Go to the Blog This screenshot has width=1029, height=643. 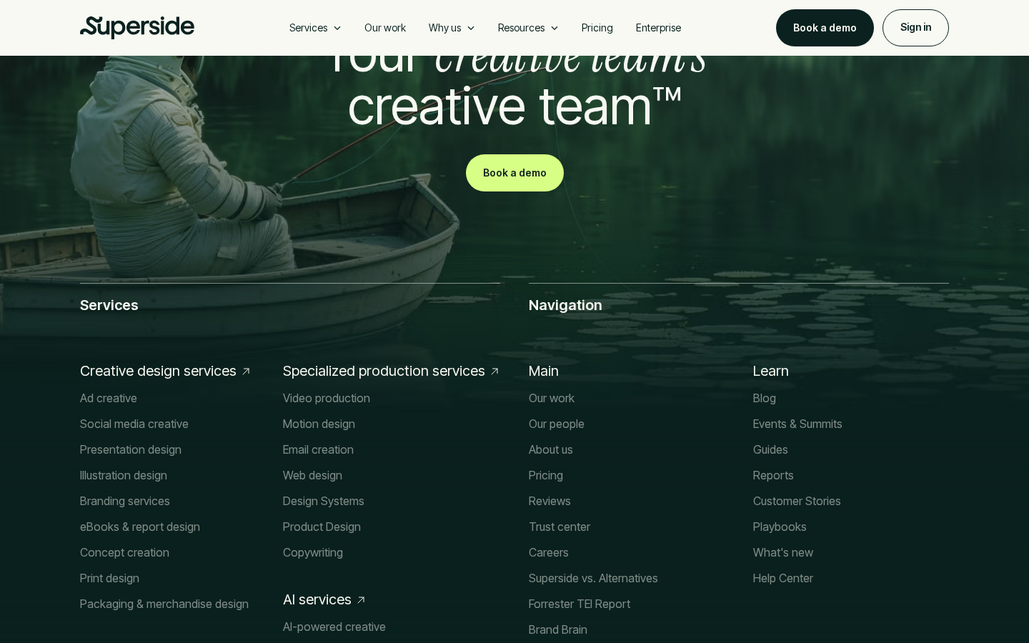click(x=765, y=398)
